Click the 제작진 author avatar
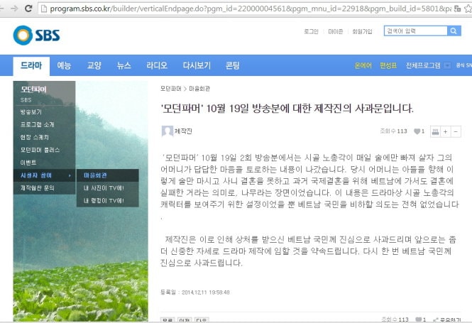472x323 pixels. [167, 131]
